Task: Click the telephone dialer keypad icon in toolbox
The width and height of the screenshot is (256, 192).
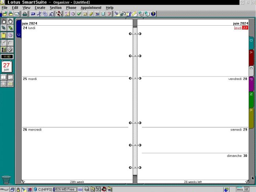Action: coord(4,50)
